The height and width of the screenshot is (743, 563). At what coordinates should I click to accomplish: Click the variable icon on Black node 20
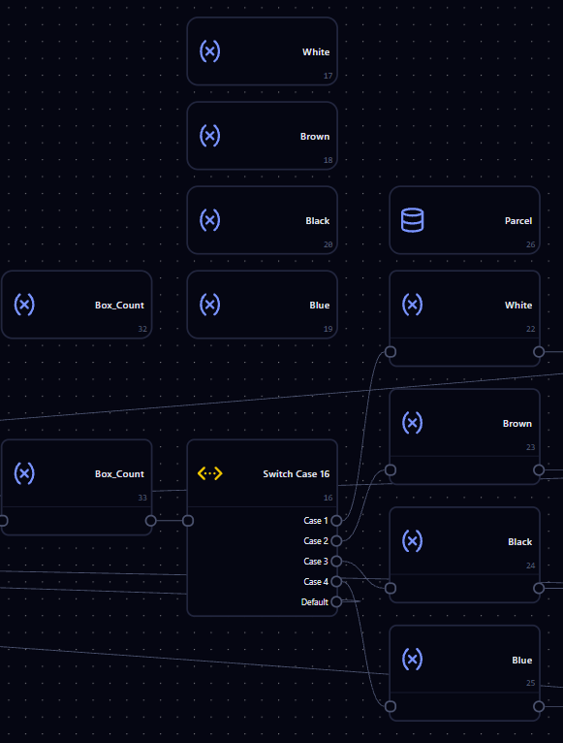pos(209,220)
